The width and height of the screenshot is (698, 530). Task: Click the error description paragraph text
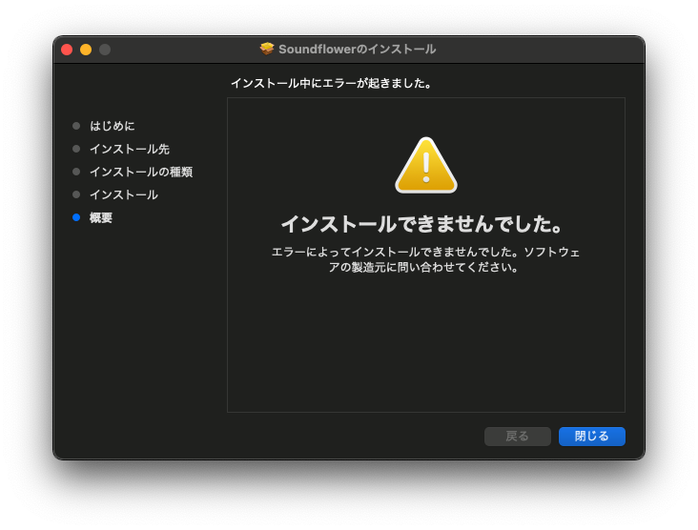pyautogui.click(x=425, y=259)
